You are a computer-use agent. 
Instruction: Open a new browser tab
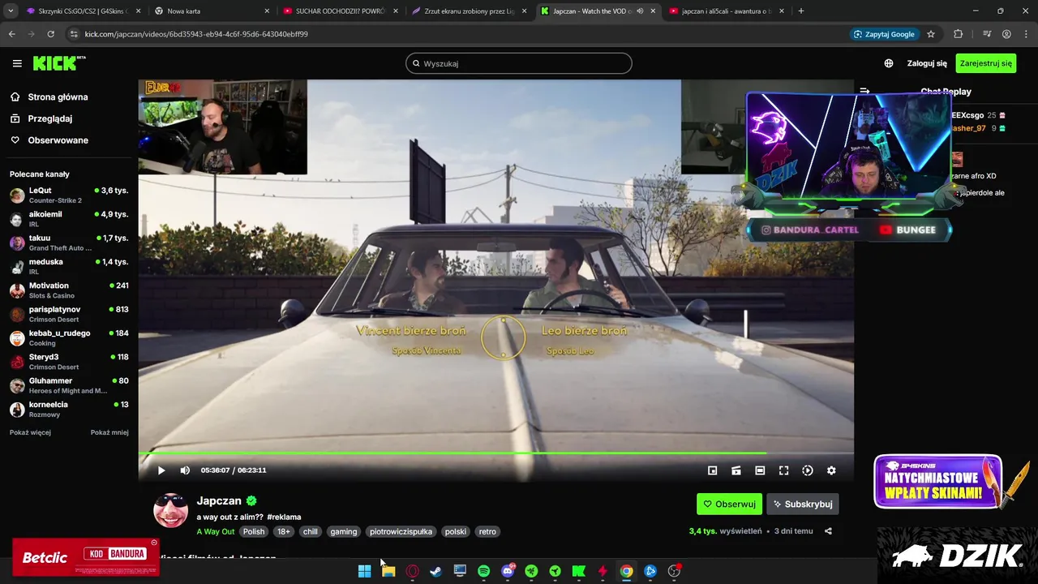pos(801,11)
